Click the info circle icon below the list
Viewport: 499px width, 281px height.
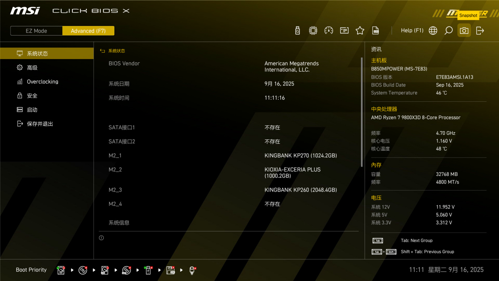coord(101,238)
